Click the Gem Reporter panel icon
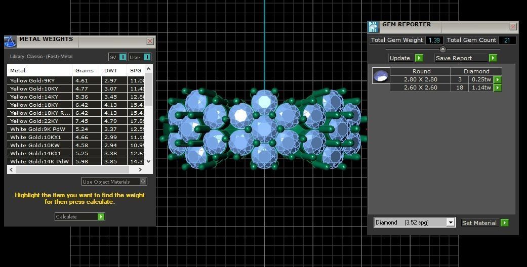The height and width of the screenshot is (267, 527). [x=373, y=27]
